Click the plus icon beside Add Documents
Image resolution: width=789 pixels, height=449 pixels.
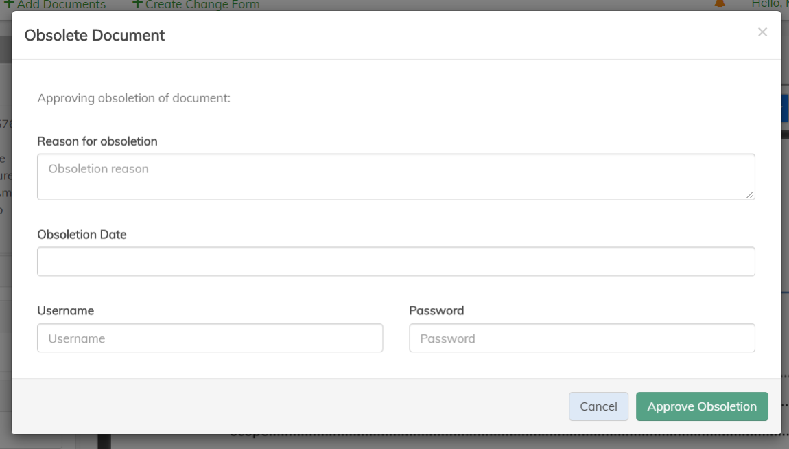click(x=10, y=4)
